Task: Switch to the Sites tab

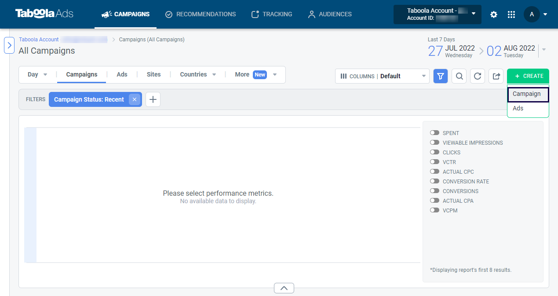Action: tap(153, 74)
